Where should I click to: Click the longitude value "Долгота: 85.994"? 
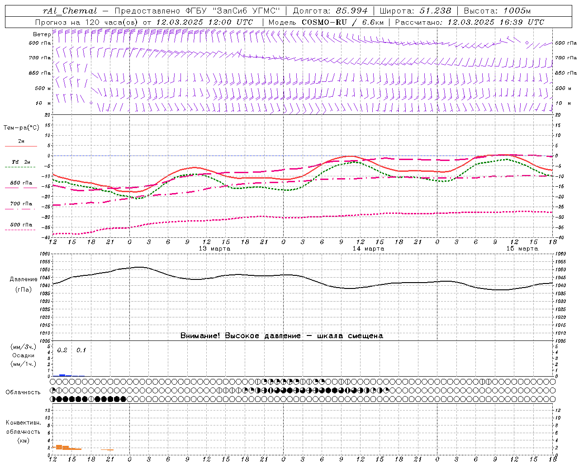click(330, 11)
